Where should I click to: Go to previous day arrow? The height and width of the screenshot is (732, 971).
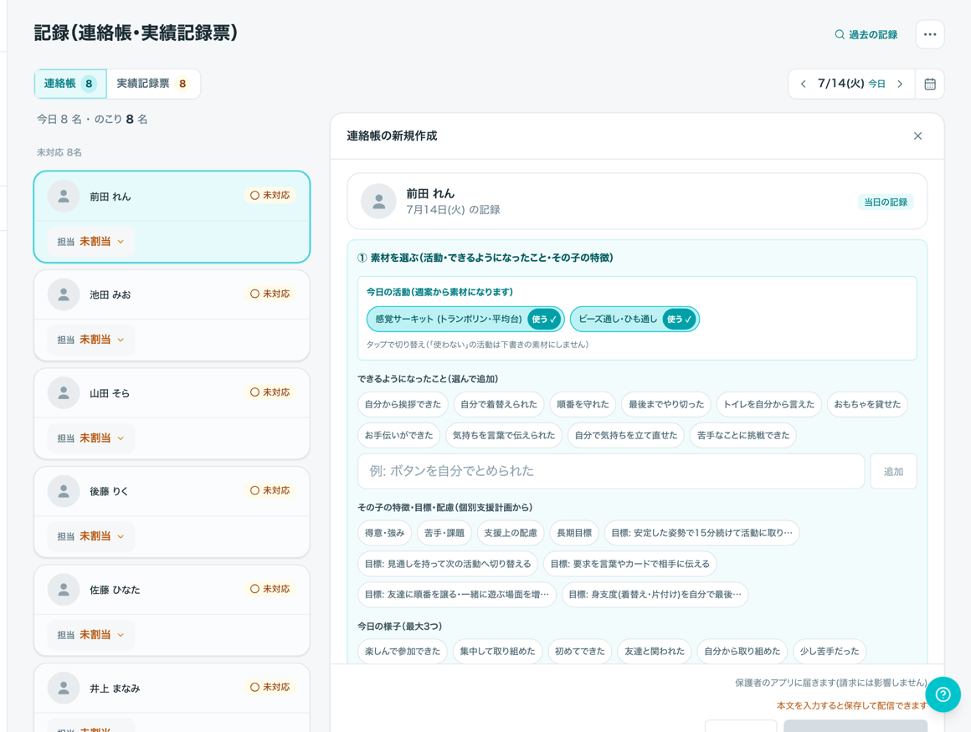(804, 84)
